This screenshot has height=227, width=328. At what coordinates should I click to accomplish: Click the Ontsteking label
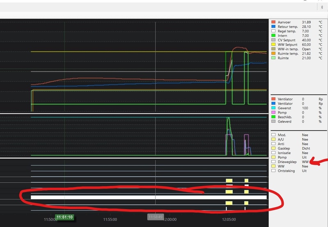pos(286,171)
